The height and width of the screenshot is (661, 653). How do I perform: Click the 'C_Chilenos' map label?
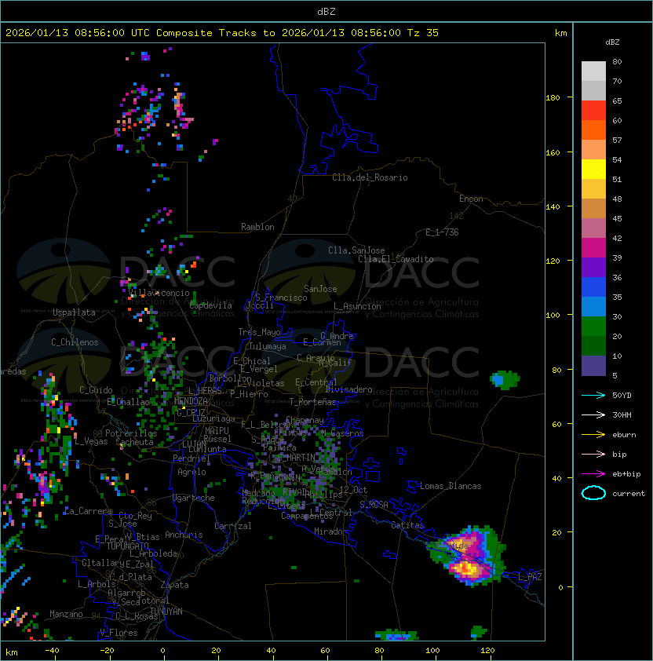[x=75, y=342]
